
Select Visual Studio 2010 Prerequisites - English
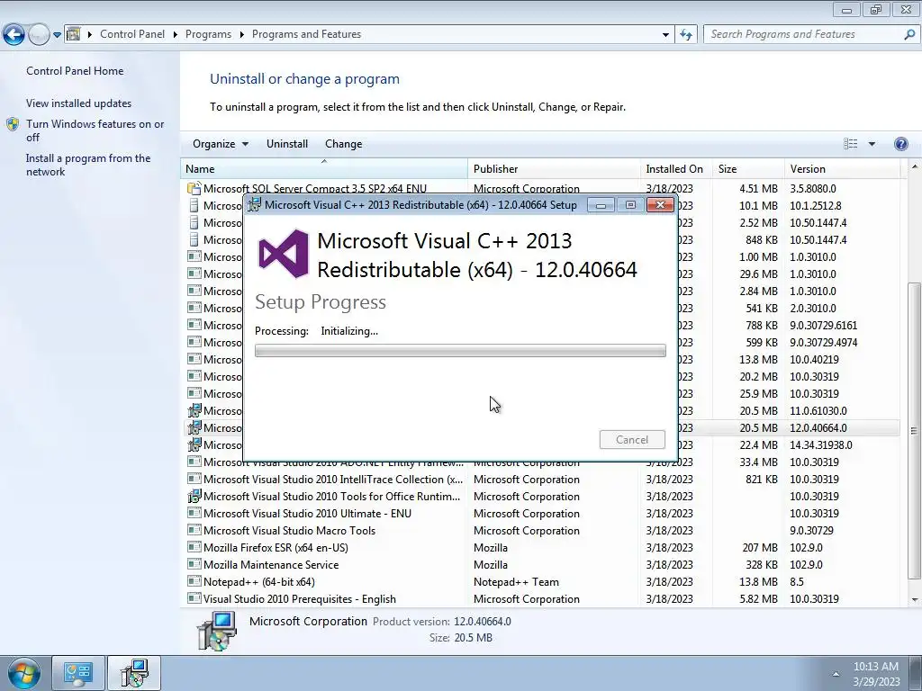[540, 598]
